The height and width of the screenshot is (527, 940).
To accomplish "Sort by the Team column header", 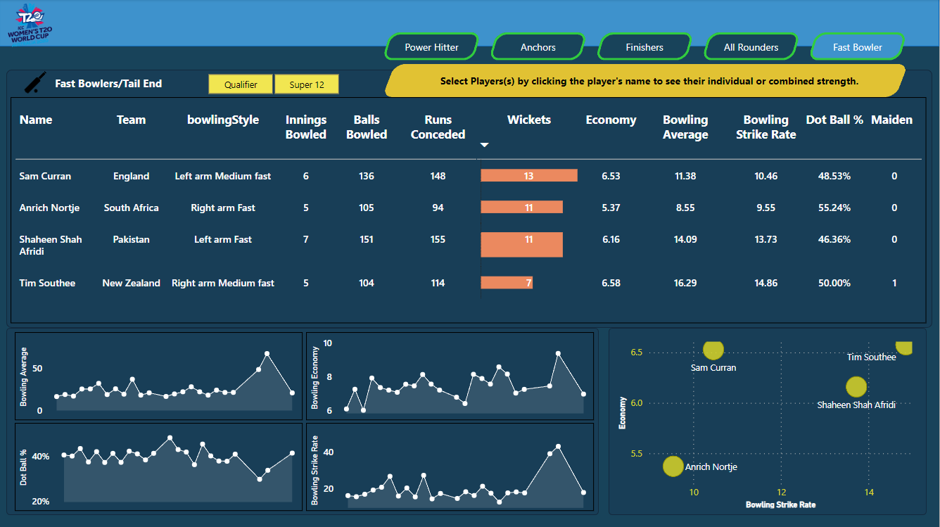I will click(x=132, y=120).
